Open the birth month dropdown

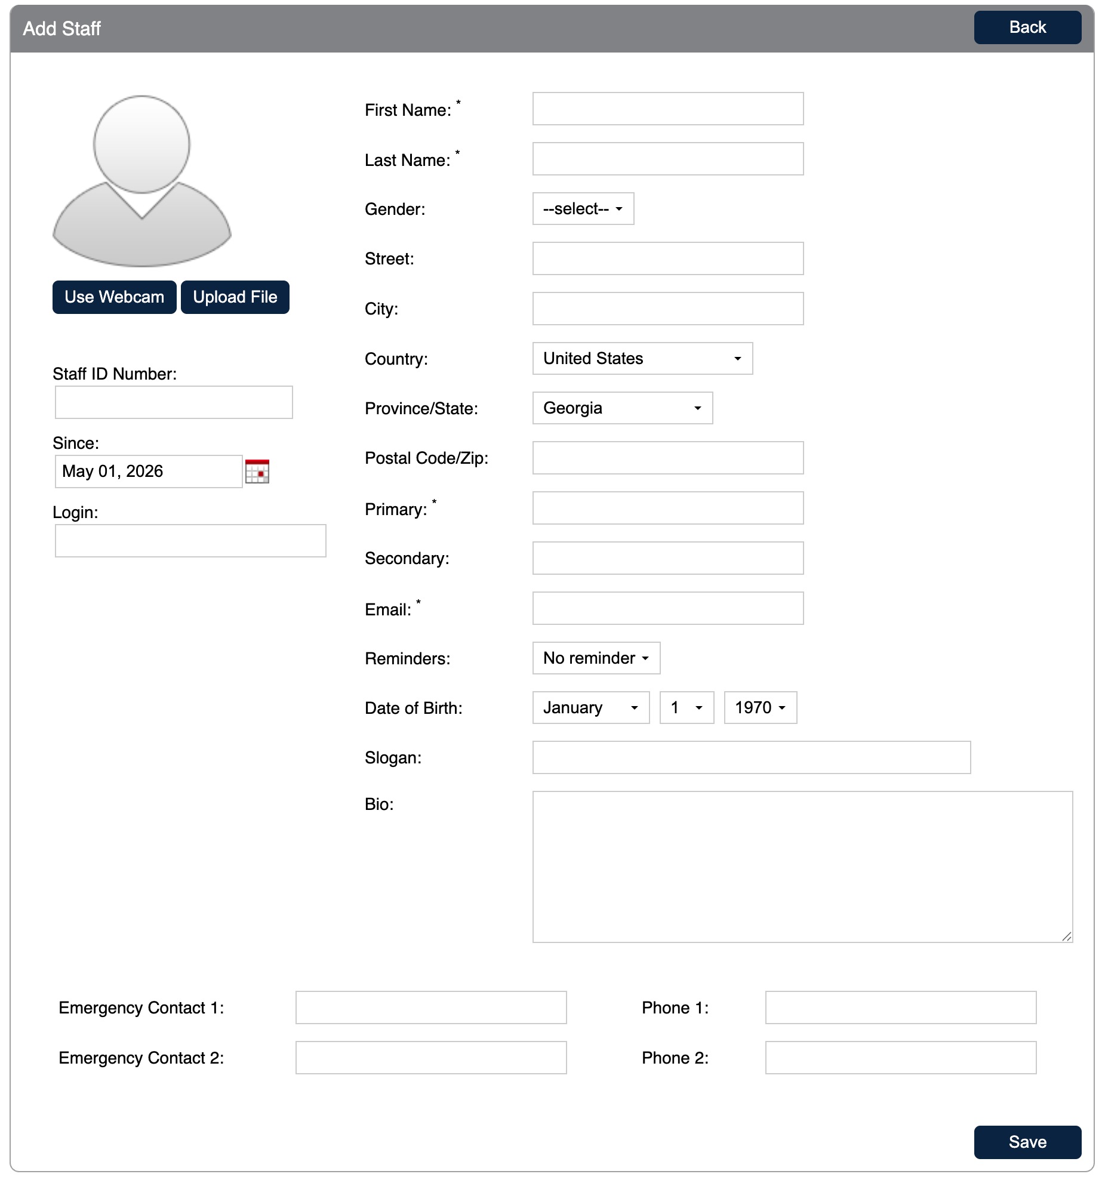click(591, 708)
